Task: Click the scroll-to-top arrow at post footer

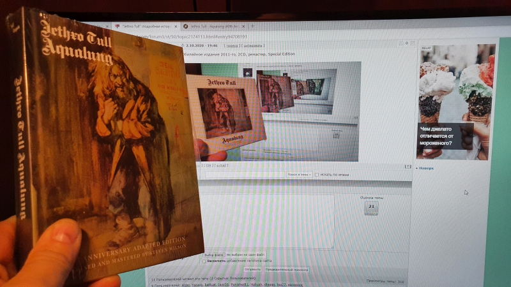Action: (408, 166)
